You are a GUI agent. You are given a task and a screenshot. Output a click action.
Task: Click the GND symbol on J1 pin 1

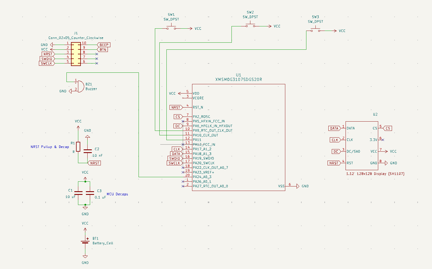pyautogui.click(x=51, y=45)
